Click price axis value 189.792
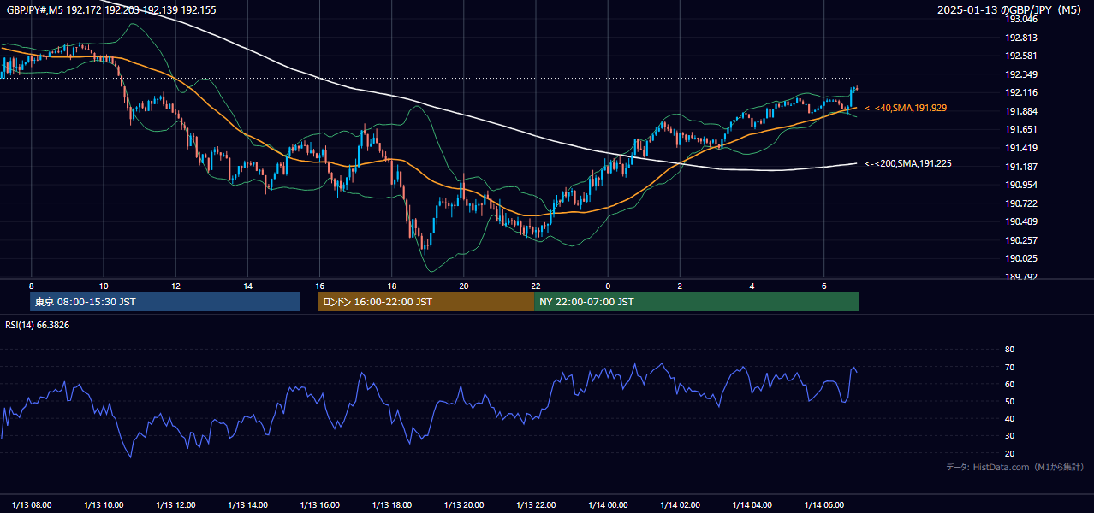 pos(1021,277)
